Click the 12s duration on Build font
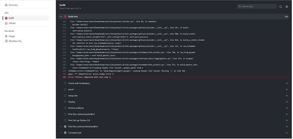 [x=286, y=17]
